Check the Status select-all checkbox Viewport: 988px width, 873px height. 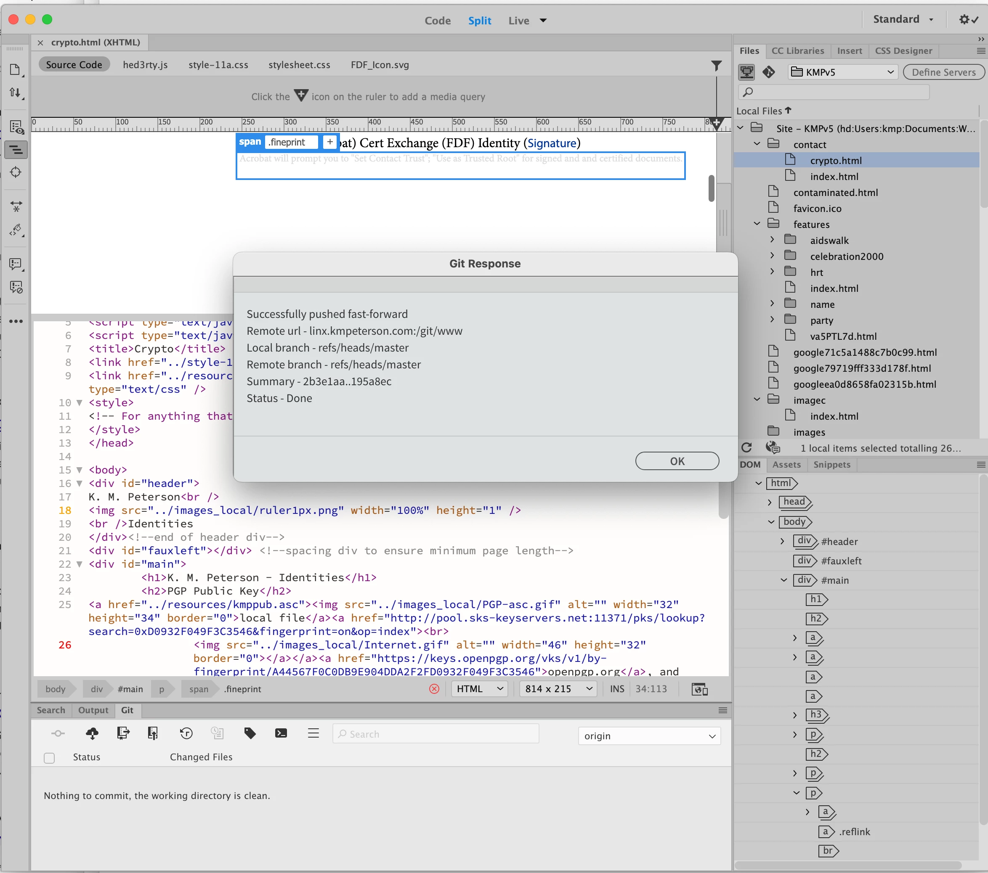pos(49,757)
